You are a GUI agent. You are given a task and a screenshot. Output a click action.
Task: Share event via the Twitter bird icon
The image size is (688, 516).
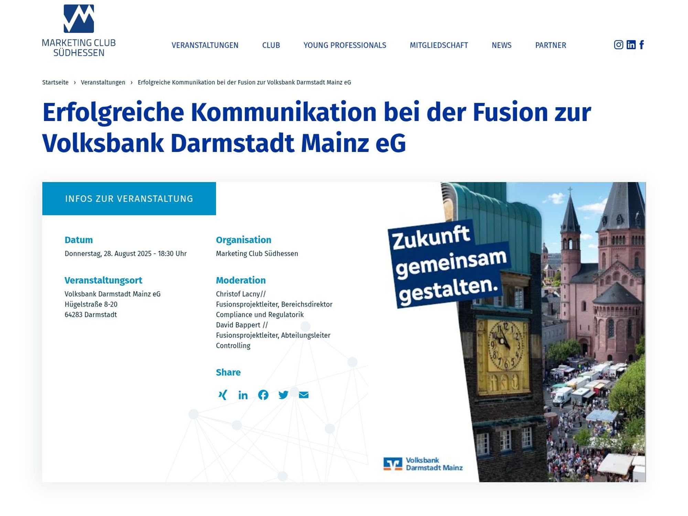[283, 395]
